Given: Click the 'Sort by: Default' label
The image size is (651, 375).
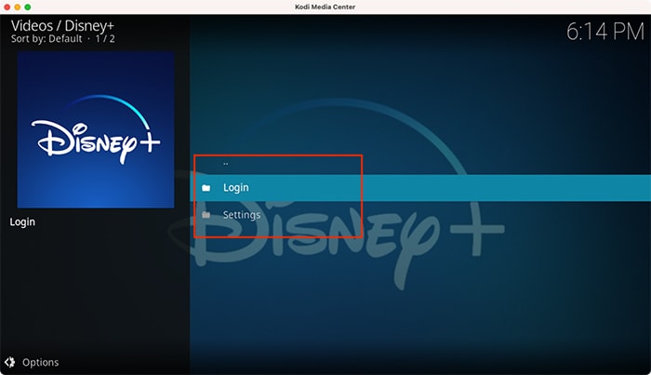Looking at the screenshot, I should [x=46, y=39].
